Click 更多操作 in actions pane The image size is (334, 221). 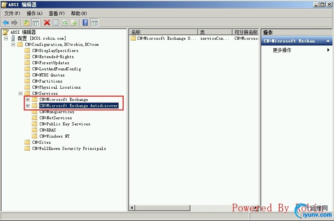pos(282,50)
